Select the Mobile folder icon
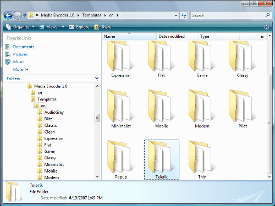The image size is (275, 206). (x=161, y=106)
